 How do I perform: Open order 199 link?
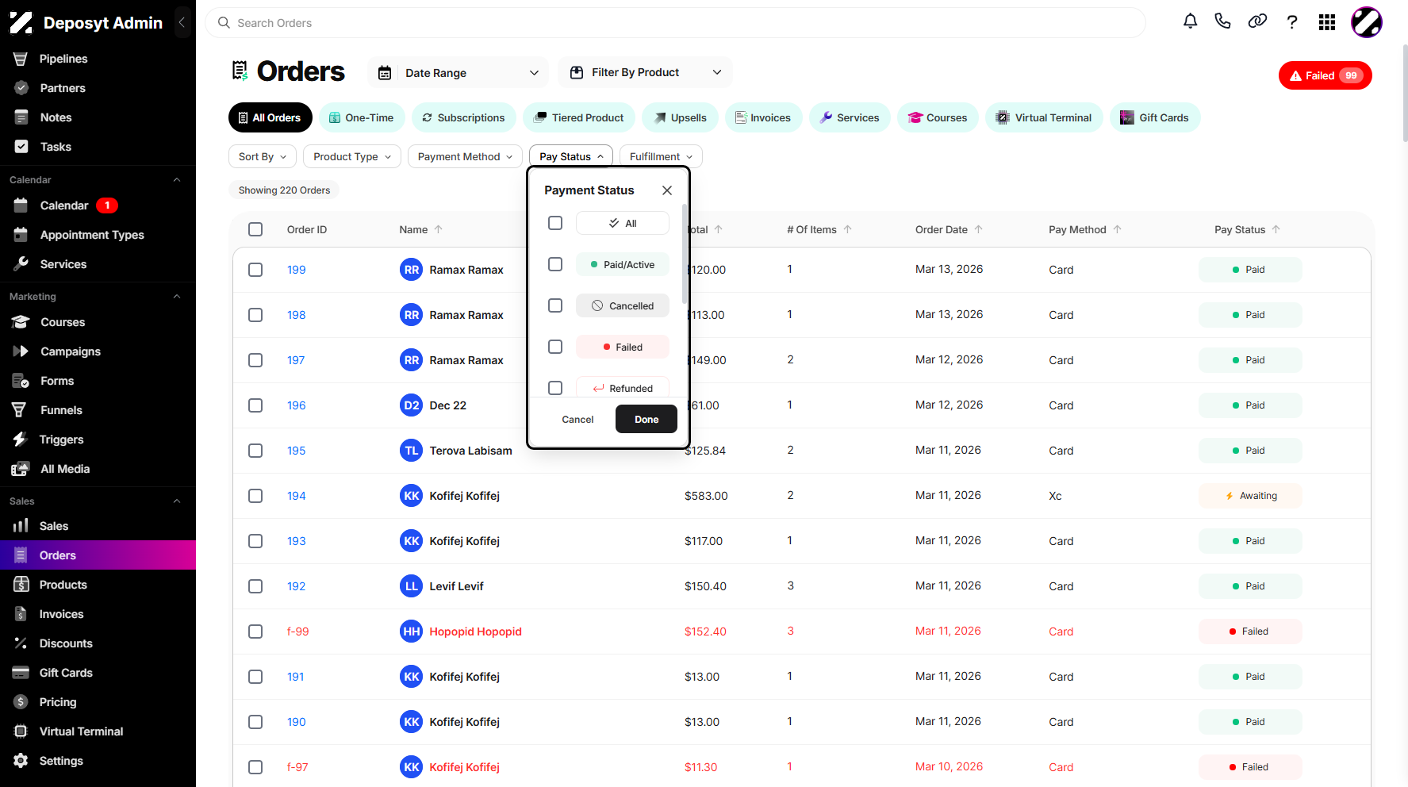click(297, 270)
